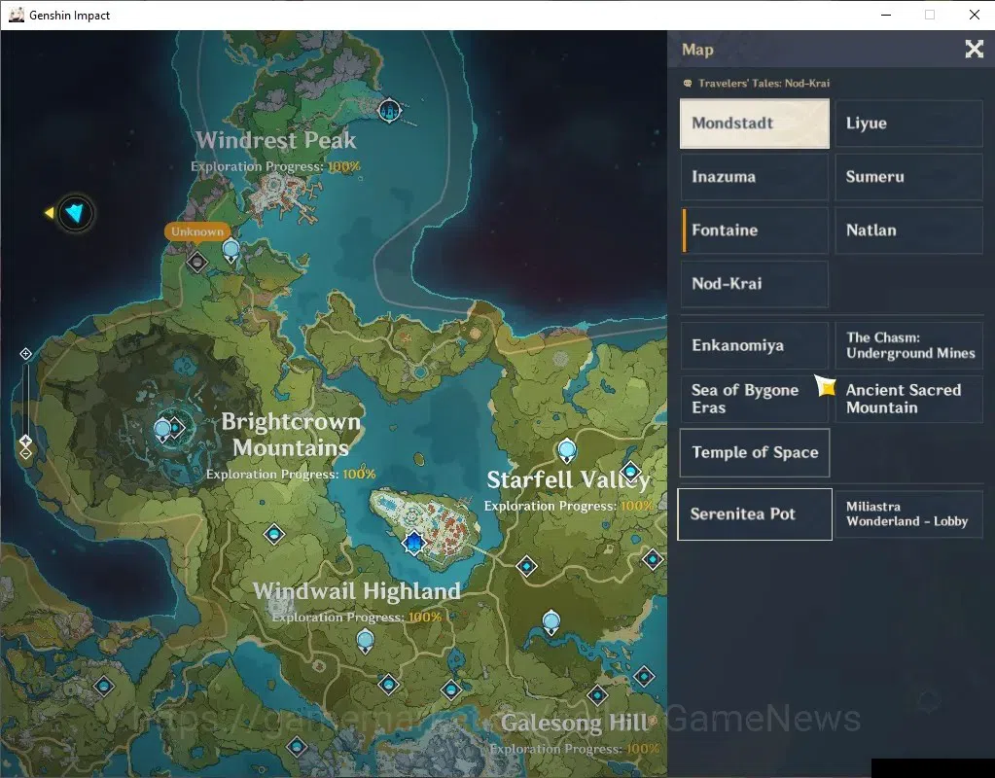995x778 pixels.
Task: Click the right diamond of the pair below Windwail waypoint
Action: (451, 690)
